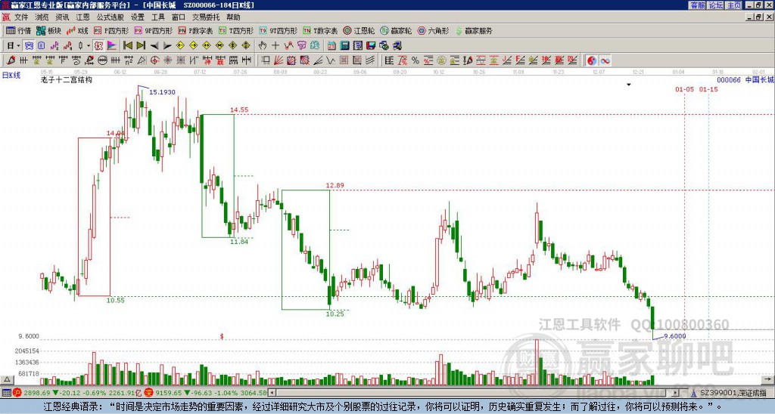775x414 pixels.
Task: Open the 公式选股 menu
Action: tap(110, 17)
